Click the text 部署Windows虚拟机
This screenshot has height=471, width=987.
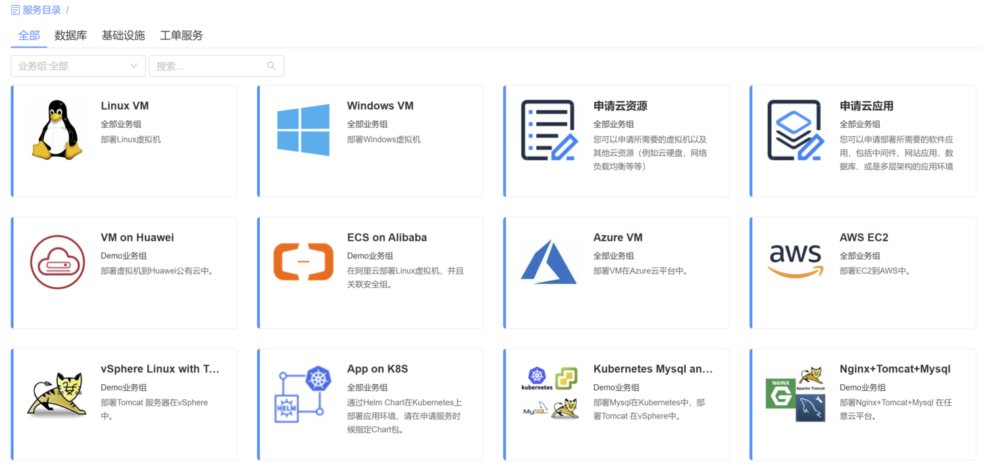coord(384,139)
